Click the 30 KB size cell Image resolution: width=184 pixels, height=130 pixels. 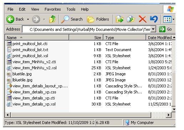[96, 104]
